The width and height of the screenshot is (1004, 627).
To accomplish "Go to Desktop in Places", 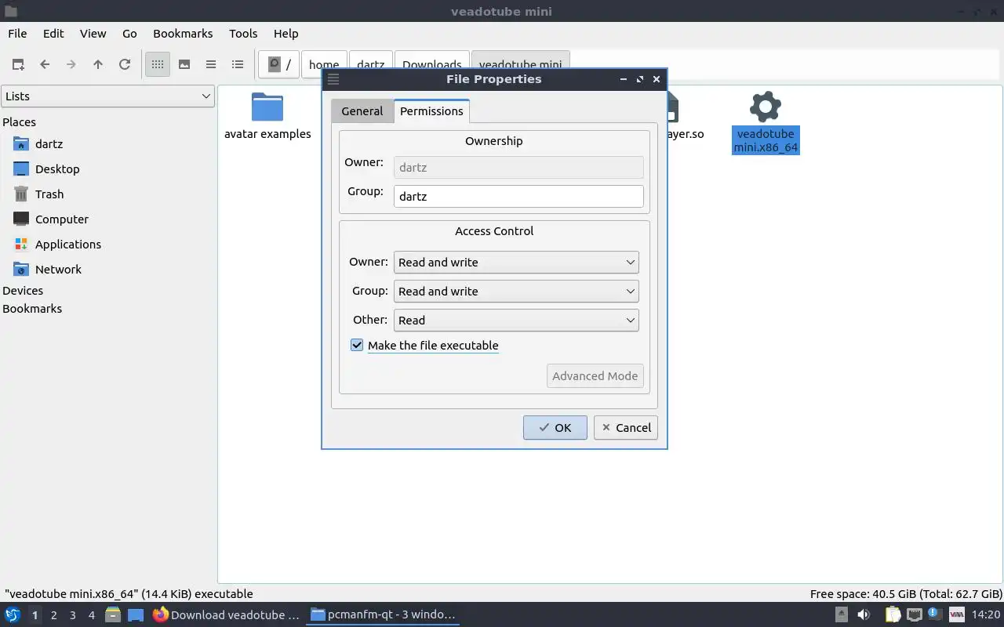I will coord(57,169).
